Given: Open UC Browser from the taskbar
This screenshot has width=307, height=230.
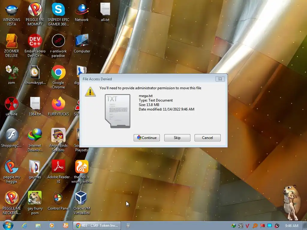Looking at the screenshot, I should pos(65,226).
